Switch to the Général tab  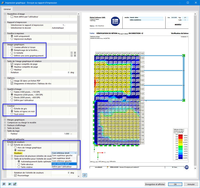[7, 9]
